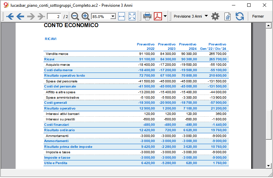Fit the page to width
Screen dimensions: 273x178
122,17
